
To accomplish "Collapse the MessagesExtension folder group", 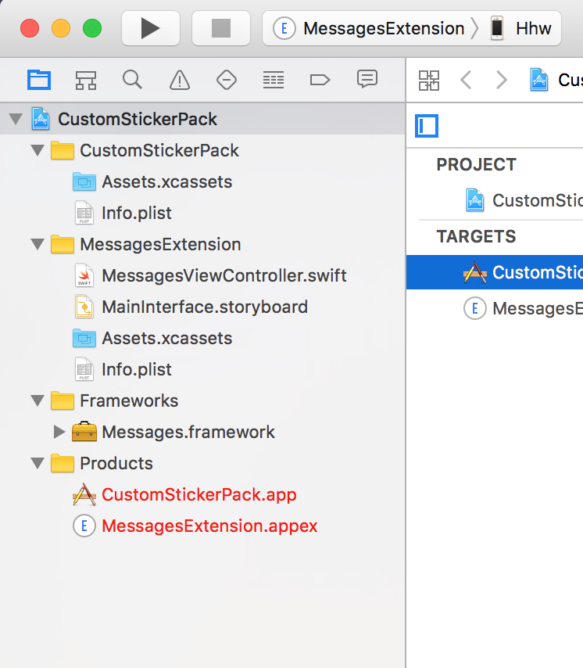I will (x=37, y=245).
